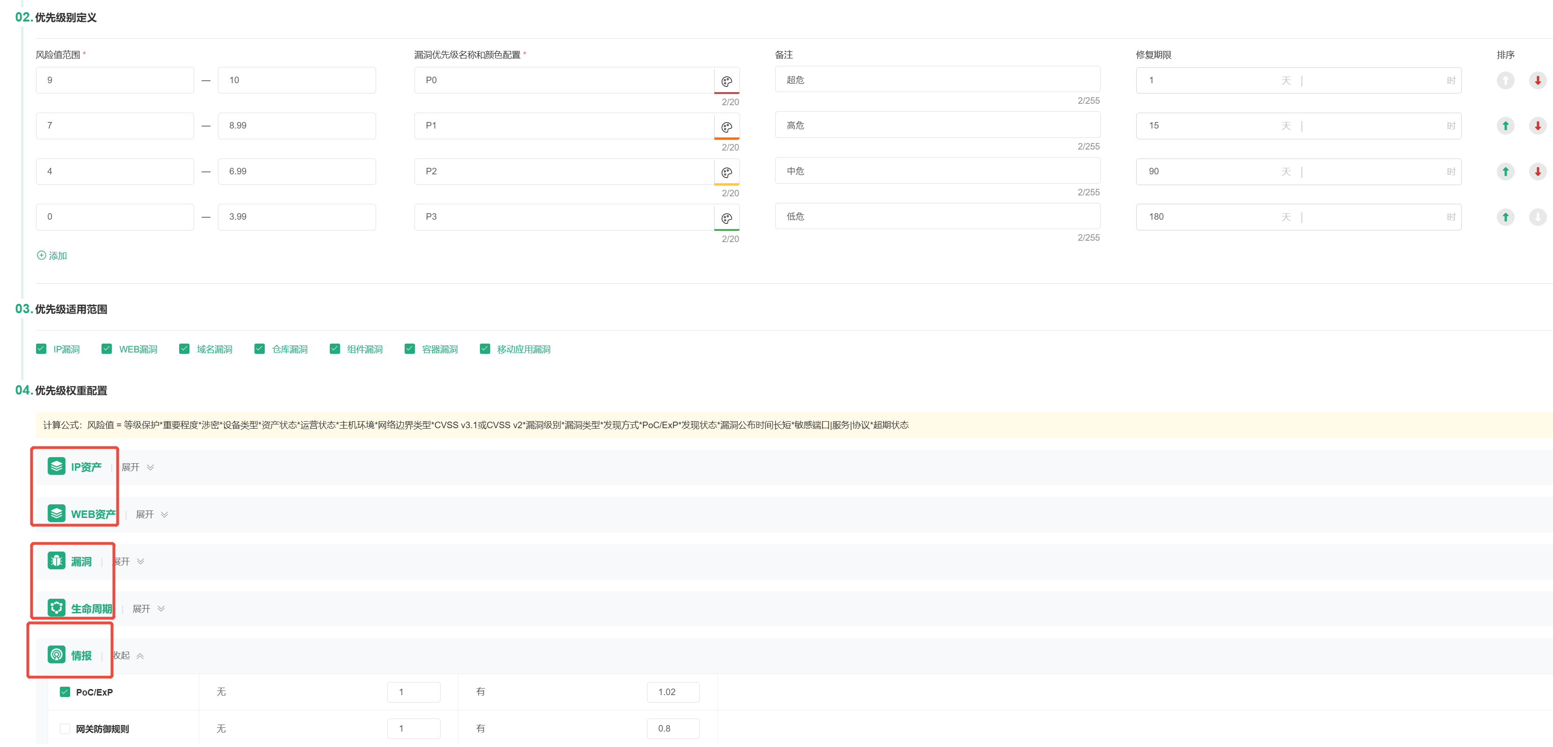Enable the 网关防御规则 checkbox
This screenshot has width=1553, height=747.
[x=65, y=729]
